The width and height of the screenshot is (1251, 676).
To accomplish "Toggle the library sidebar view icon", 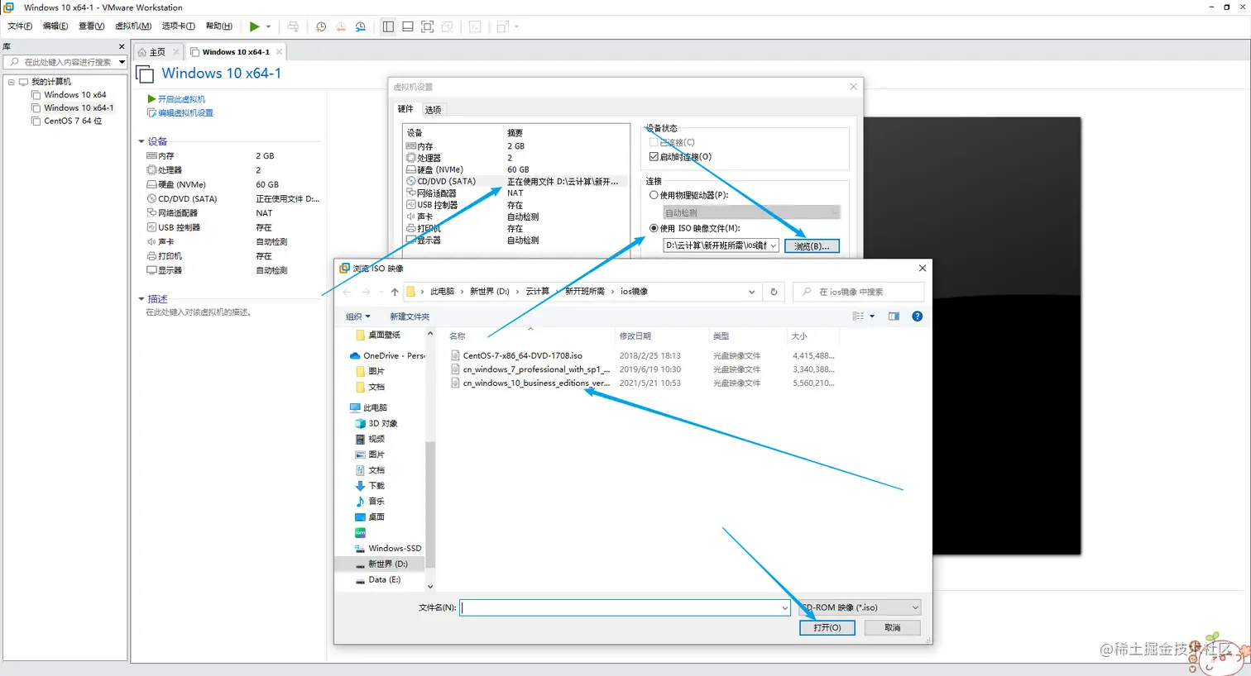I will pyautogui.click(x=388, y=26).
